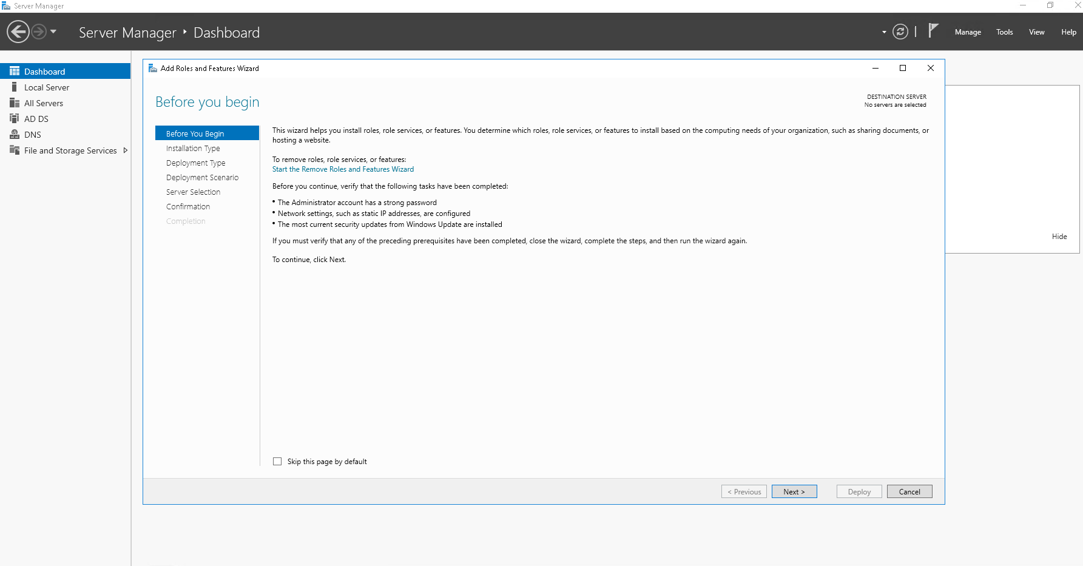Maximize the Add Roles and Features Wizard window

[903, 68]
